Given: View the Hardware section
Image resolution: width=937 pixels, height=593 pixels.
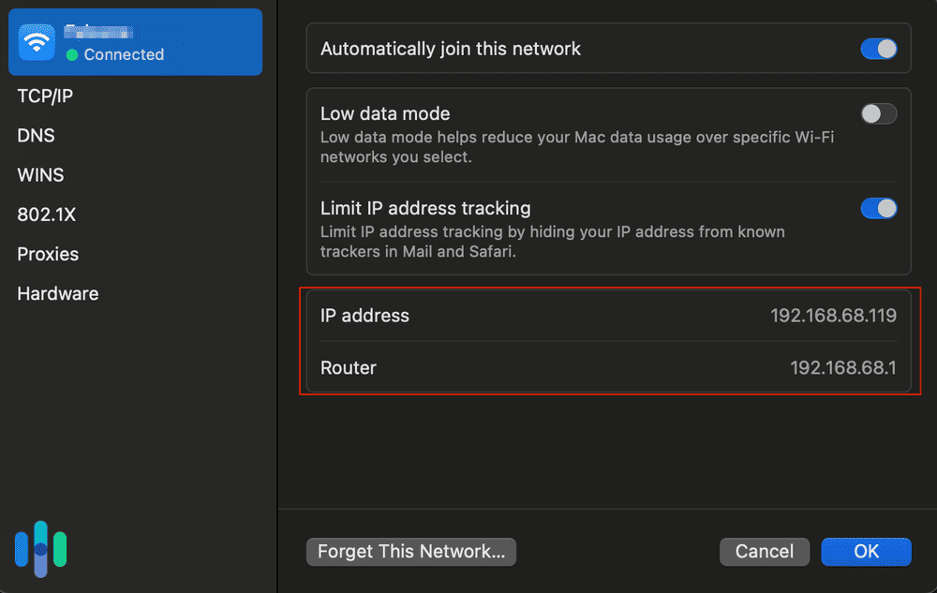Looking at the screenshot, I should tap(57, 293).
